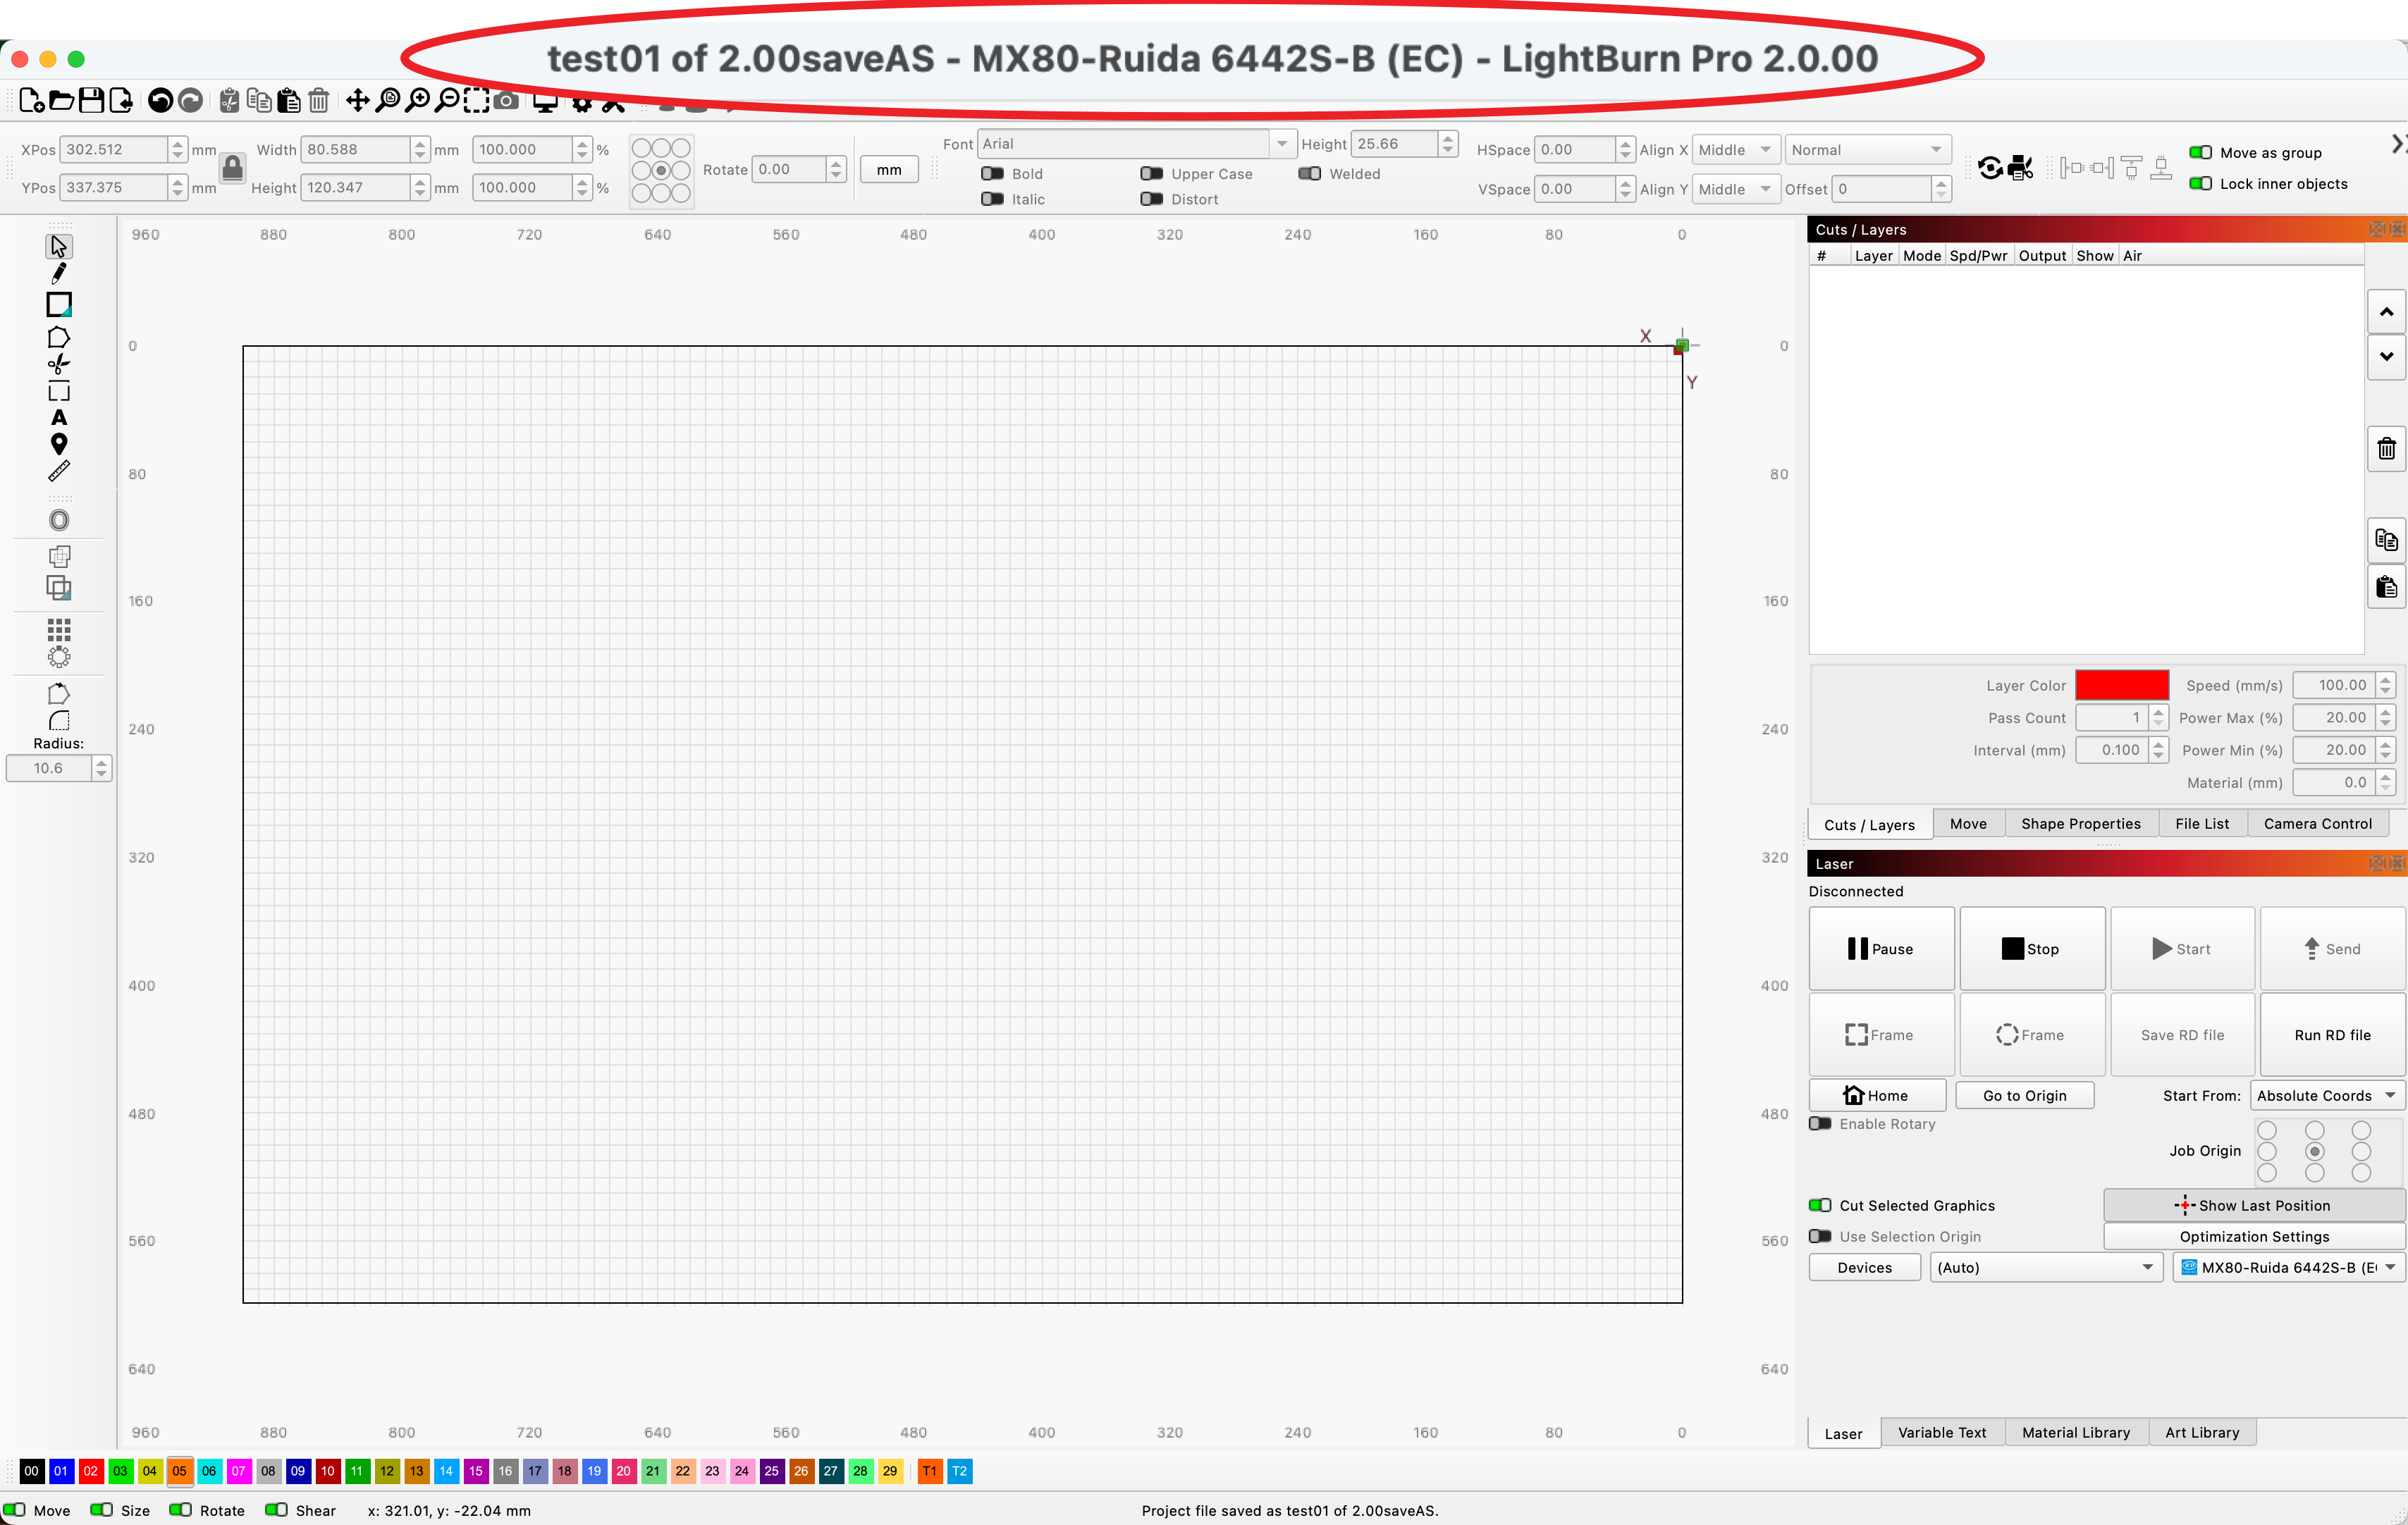Image resolution: width=2408 pixels, height=1525 pixels.
Task: Open the Material Library tab
Action: click(x=2075, y=1433)
